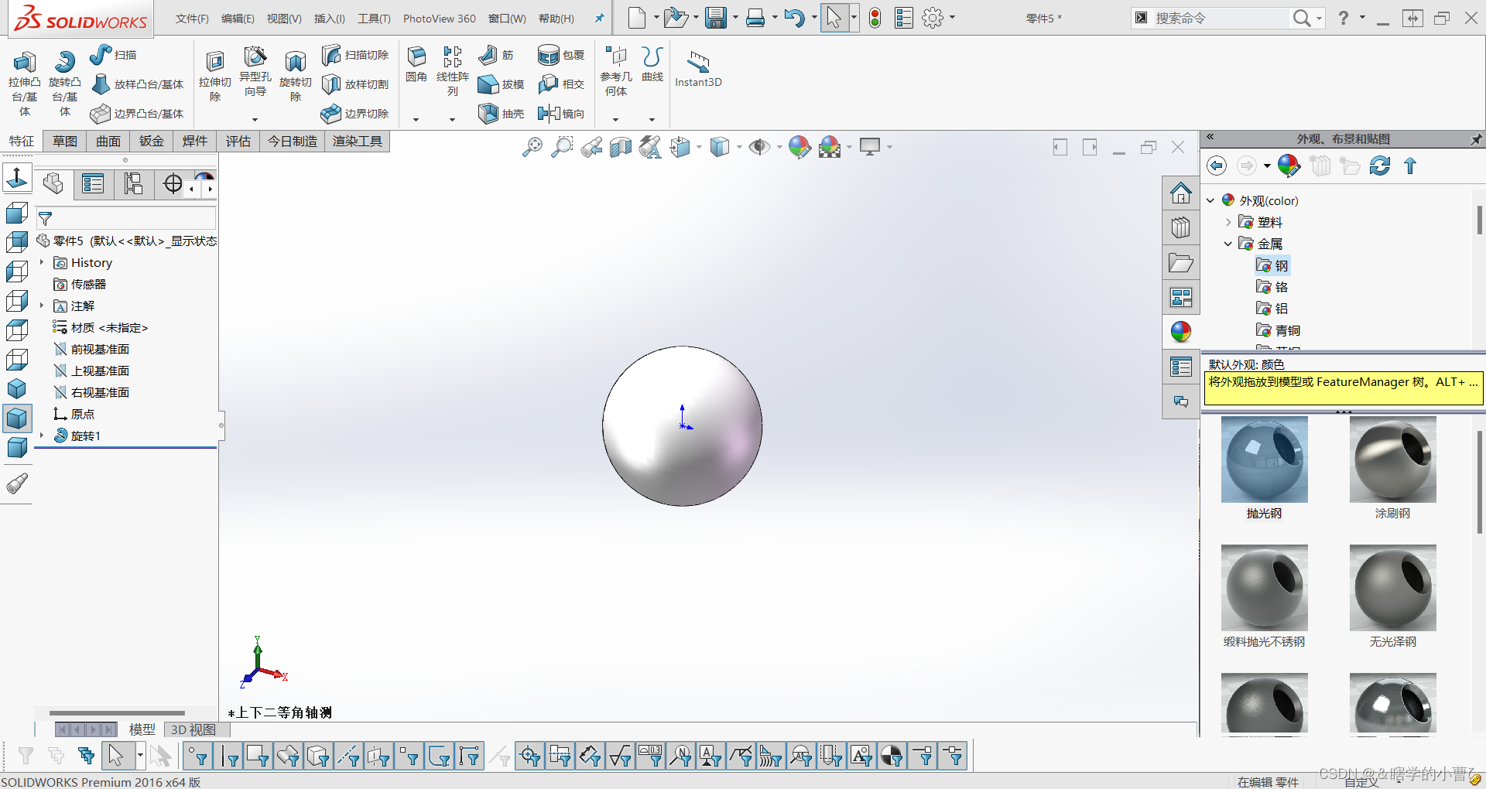Choose the 扫描切除 swept cut tool
This screenshot has width=1486, height=789.
pyautogui.click(x=355, y=55)
